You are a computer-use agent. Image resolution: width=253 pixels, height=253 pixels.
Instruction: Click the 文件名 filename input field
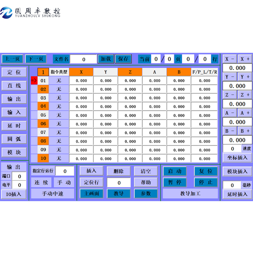84,59
